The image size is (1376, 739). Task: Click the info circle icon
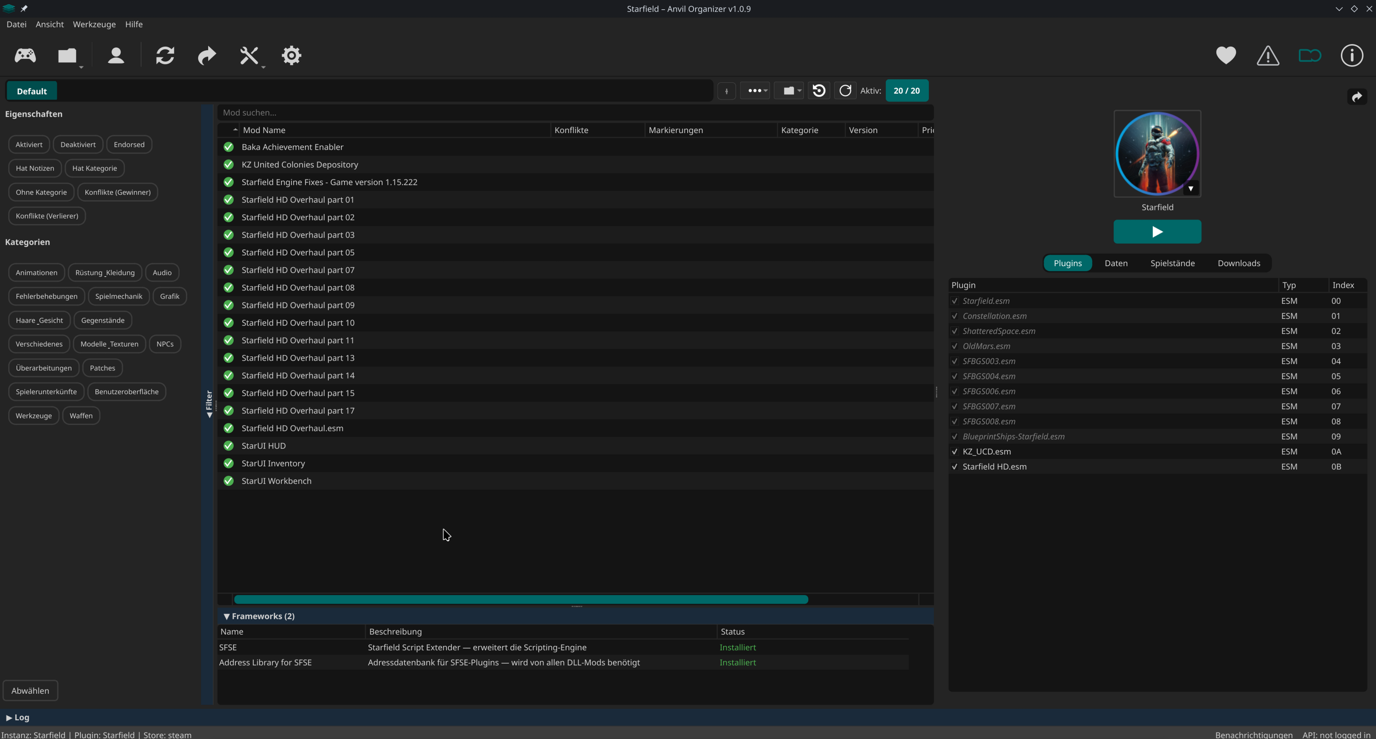[x=1352, y=56]
